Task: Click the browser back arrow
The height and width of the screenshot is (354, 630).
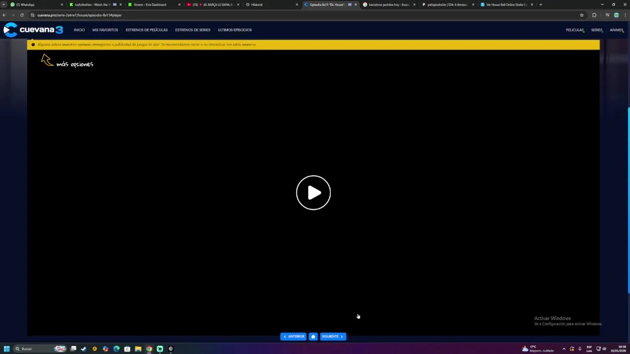Action: coord(4,15)
